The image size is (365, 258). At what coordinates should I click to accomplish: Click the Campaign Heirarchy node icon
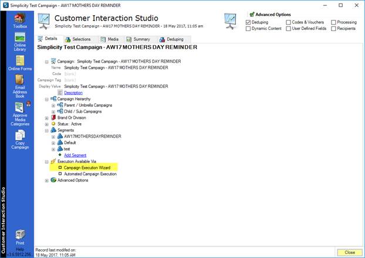click(53, 99)
